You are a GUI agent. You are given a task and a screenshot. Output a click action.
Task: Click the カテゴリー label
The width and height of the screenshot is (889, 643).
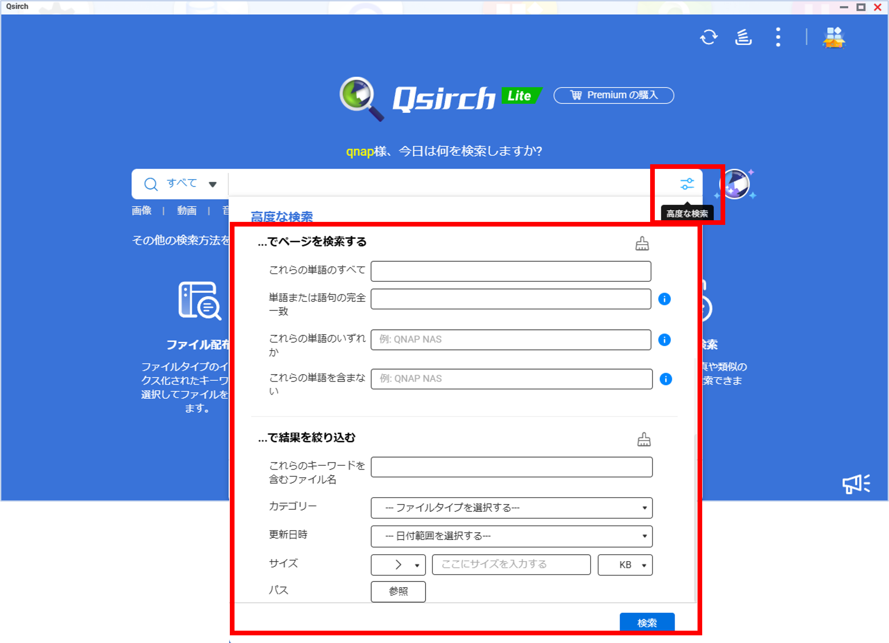(x=293, y=506)
